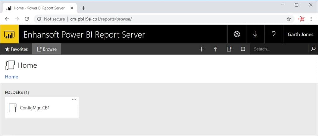Open the download menu arrow icon
Image resolution: width=318 pixels, height=136 pixels.
point(255,34)
